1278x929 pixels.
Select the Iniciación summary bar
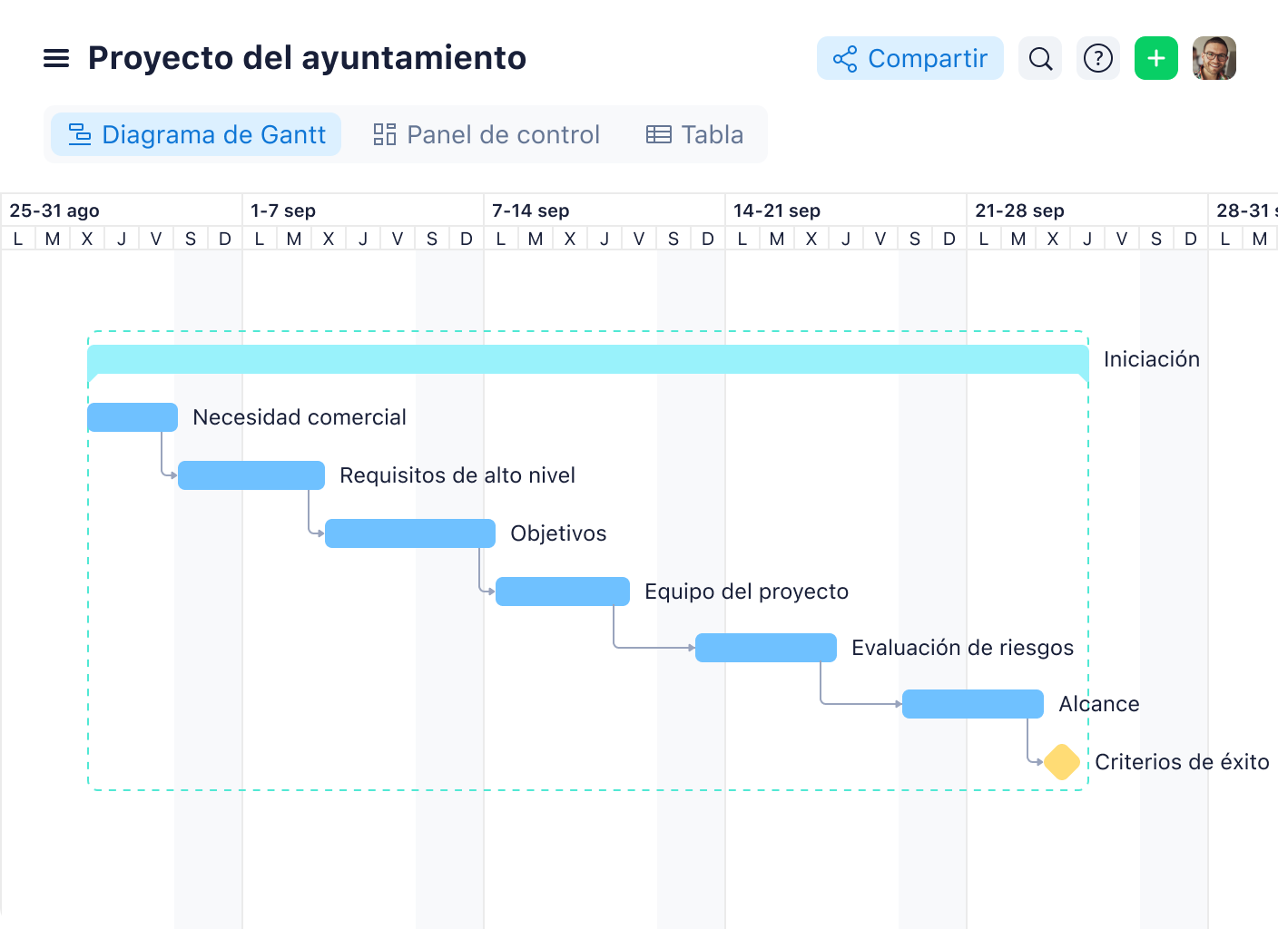(x=590, y=358)
